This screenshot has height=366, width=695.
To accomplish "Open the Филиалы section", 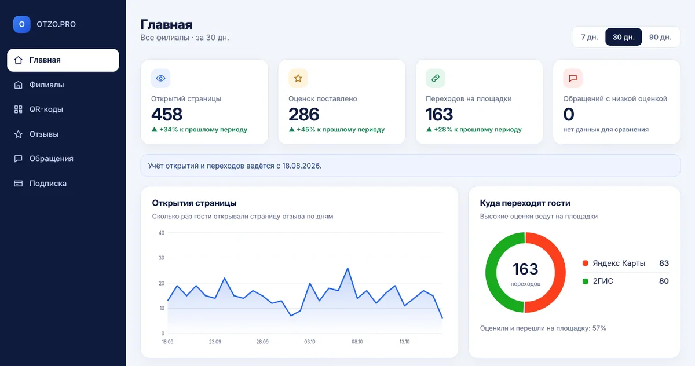I will click(63, 85).
